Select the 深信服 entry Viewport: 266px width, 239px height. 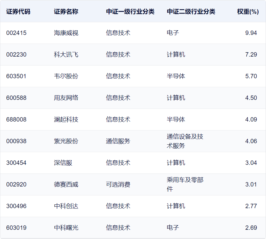[63, 163]
